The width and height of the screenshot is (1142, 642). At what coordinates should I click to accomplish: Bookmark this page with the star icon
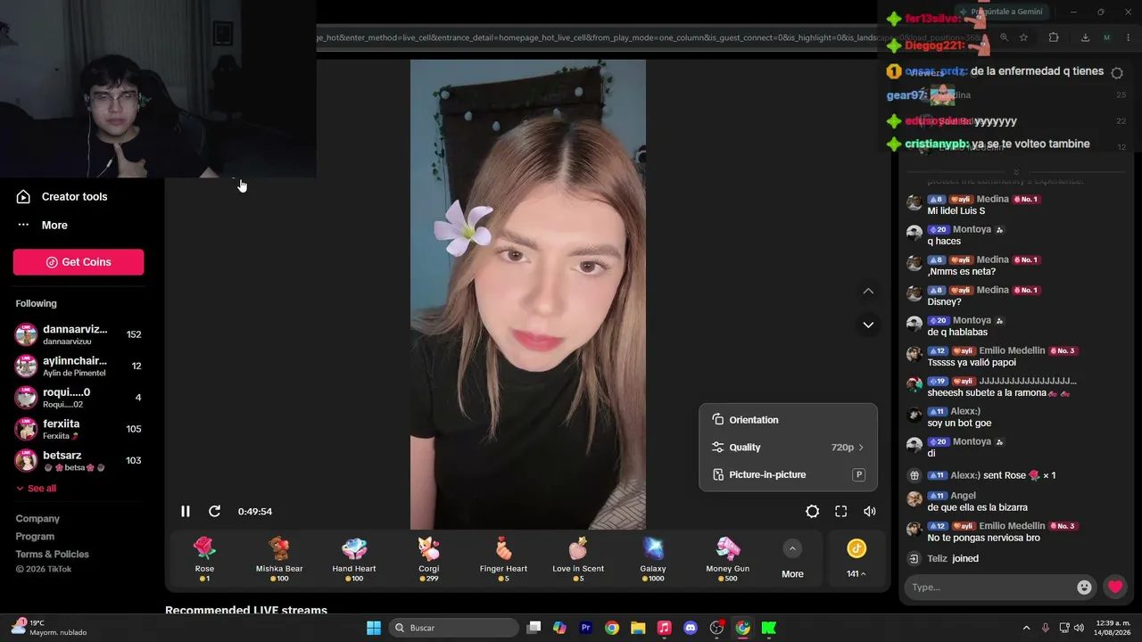1023,37
